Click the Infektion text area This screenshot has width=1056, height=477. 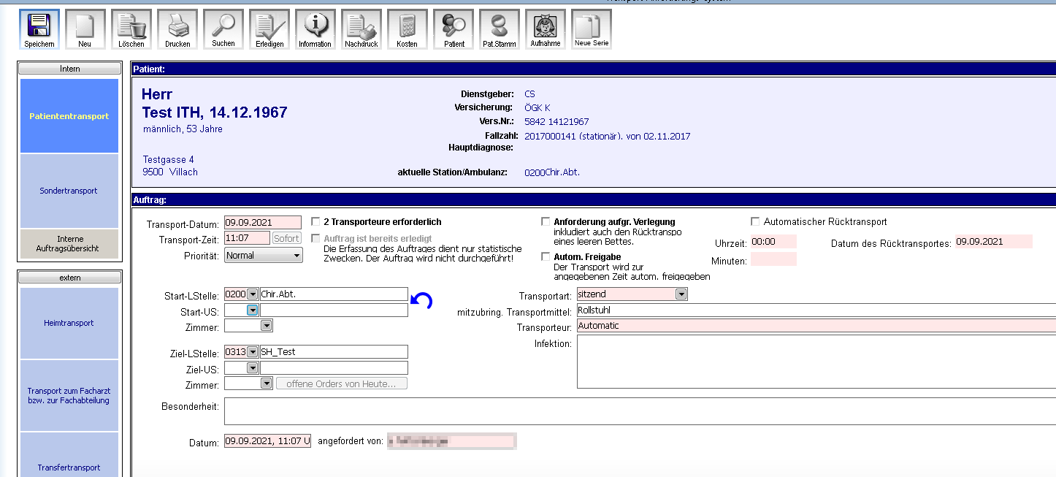pyautogui.click(x=816, y=362)
